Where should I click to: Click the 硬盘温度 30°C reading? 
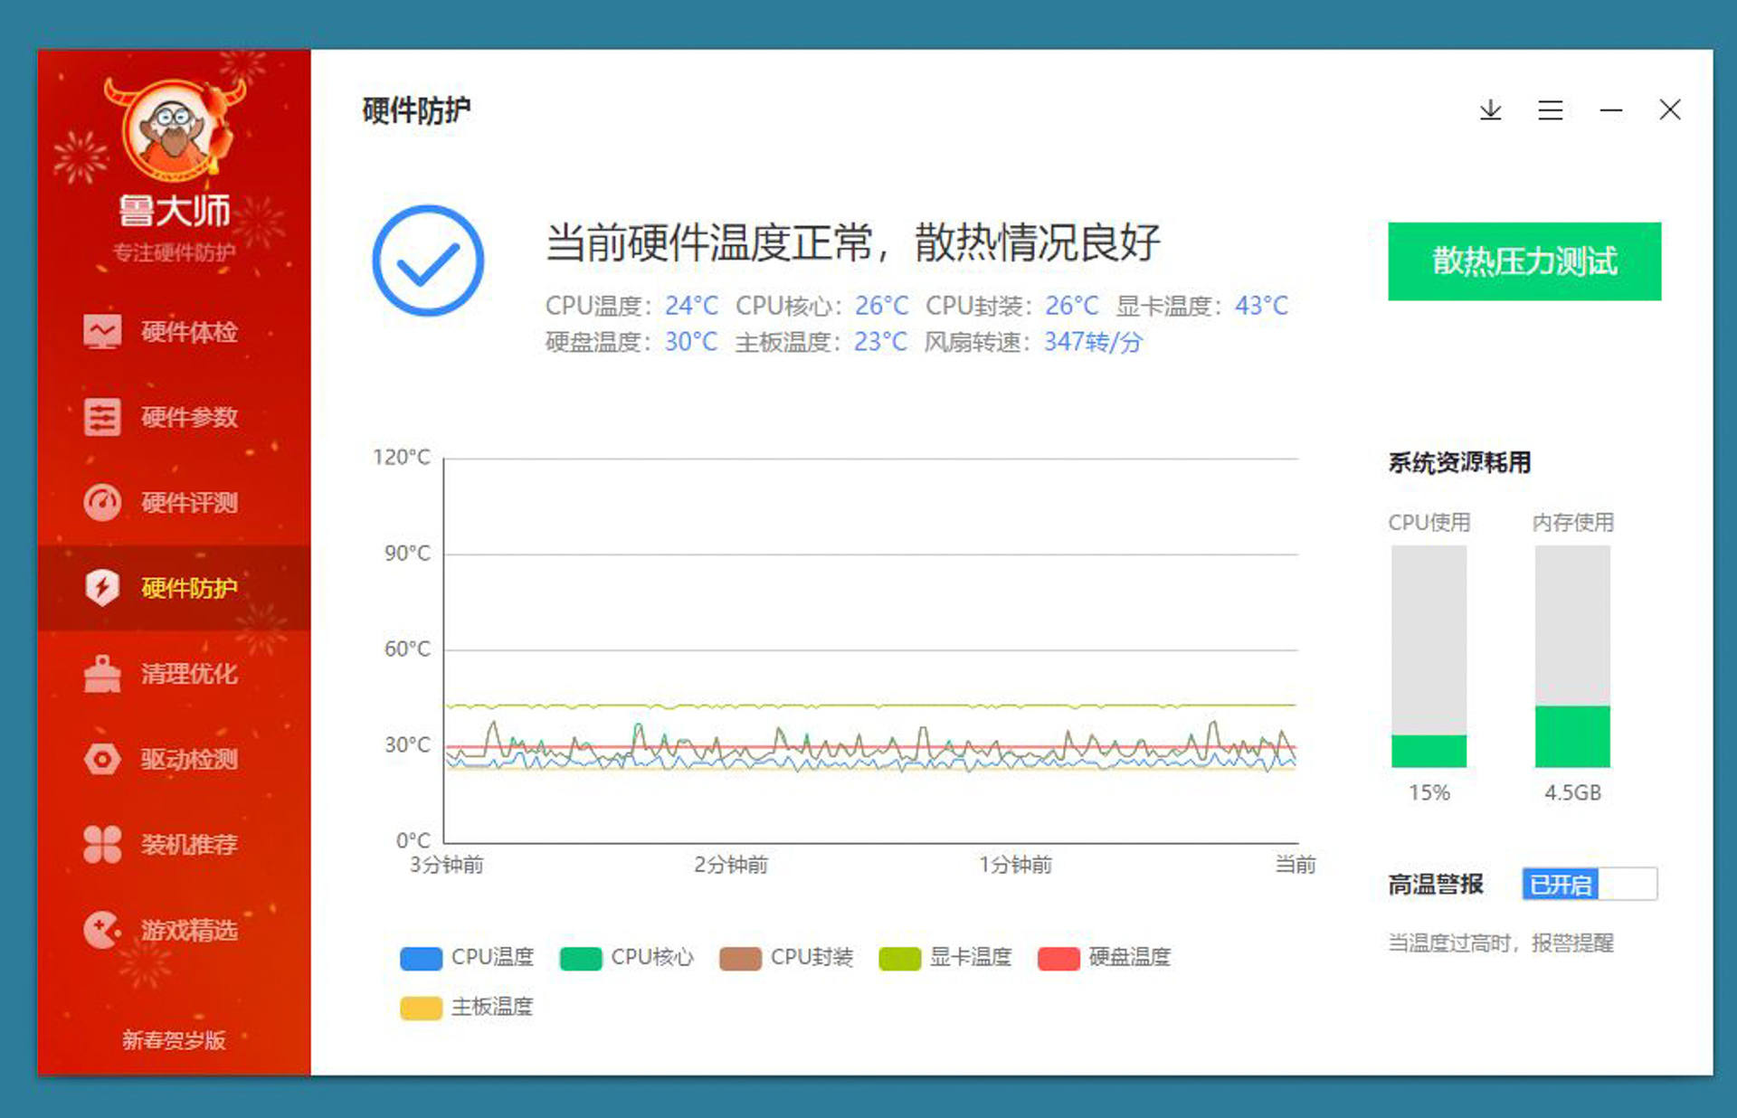click(x=631, y=342)
